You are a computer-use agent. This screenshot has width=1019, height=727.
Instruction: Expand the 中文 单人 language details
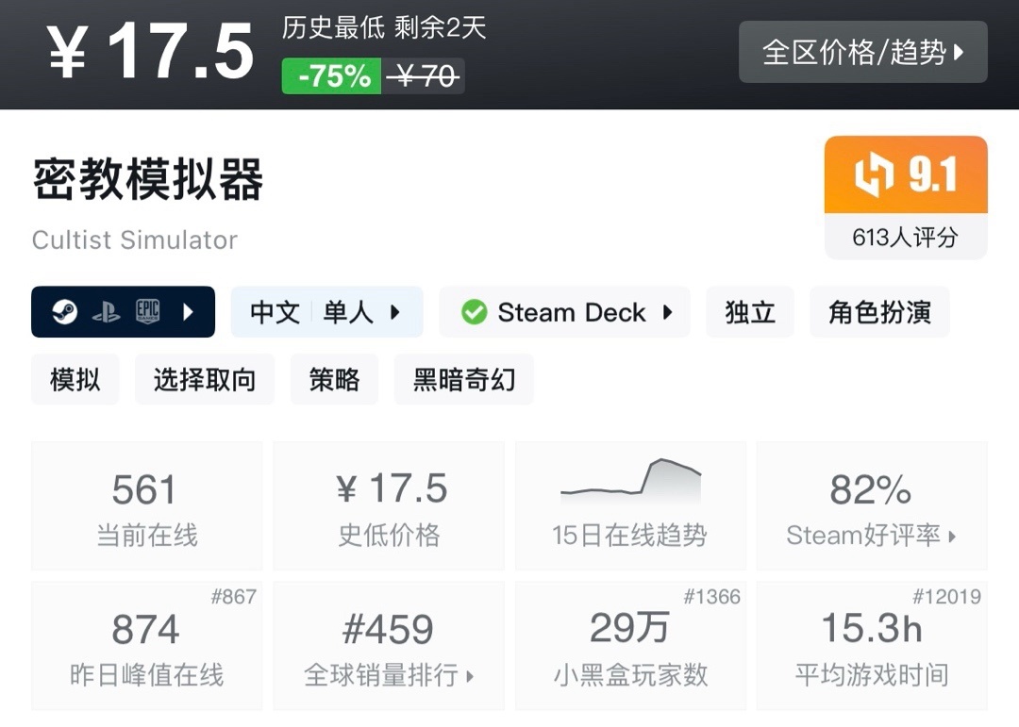coord(326,312)
